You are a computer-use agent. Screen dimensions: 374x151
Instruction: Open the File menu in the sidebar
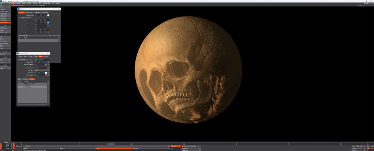click(5, 4)
